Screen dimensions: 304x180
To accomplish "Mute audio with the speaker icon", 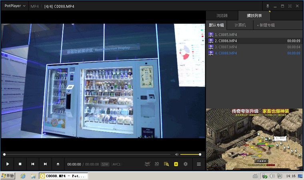I will [177, 154].
